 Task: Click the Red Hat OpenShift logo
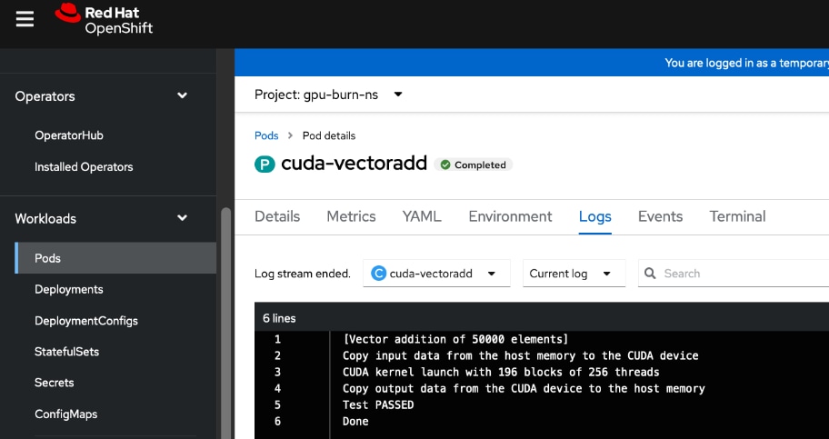[x=105, y=20]
